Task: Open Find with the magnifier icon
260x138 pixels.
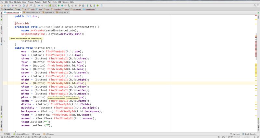Action: tap(31, 6)
